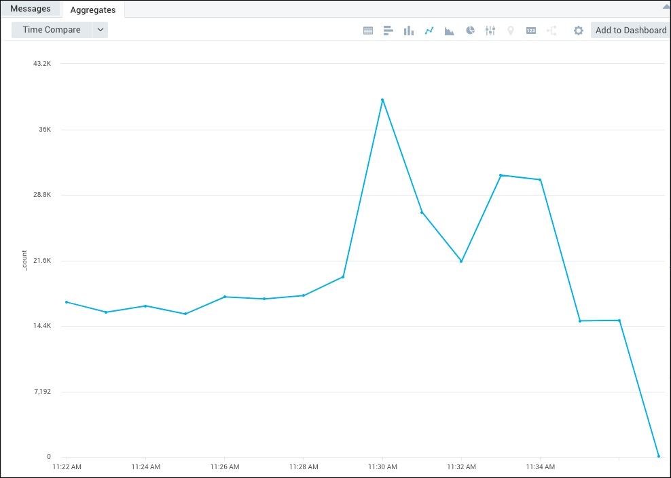Image resolution: width=671 pixels, height=478 pixels.
Task: Click Add to Dashboard button
Action: pyautogui.click(x=630, y=30)
